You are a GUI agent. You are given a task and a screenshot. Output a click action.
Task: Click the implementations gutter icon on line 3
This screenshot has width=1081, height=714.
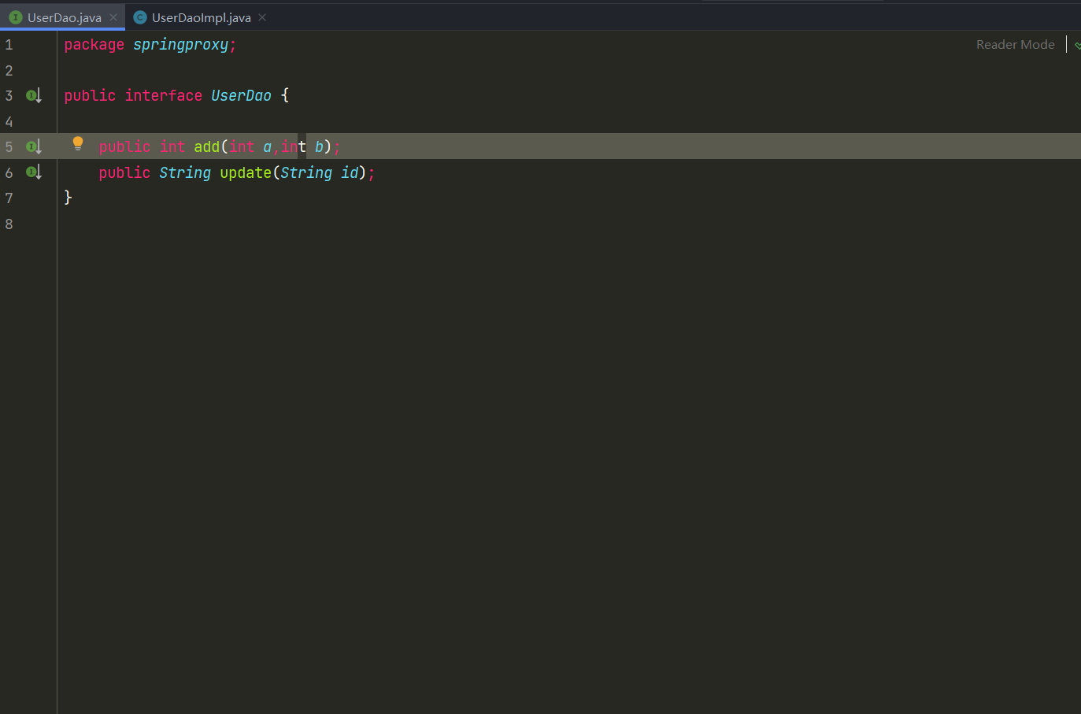pos(33,96)
